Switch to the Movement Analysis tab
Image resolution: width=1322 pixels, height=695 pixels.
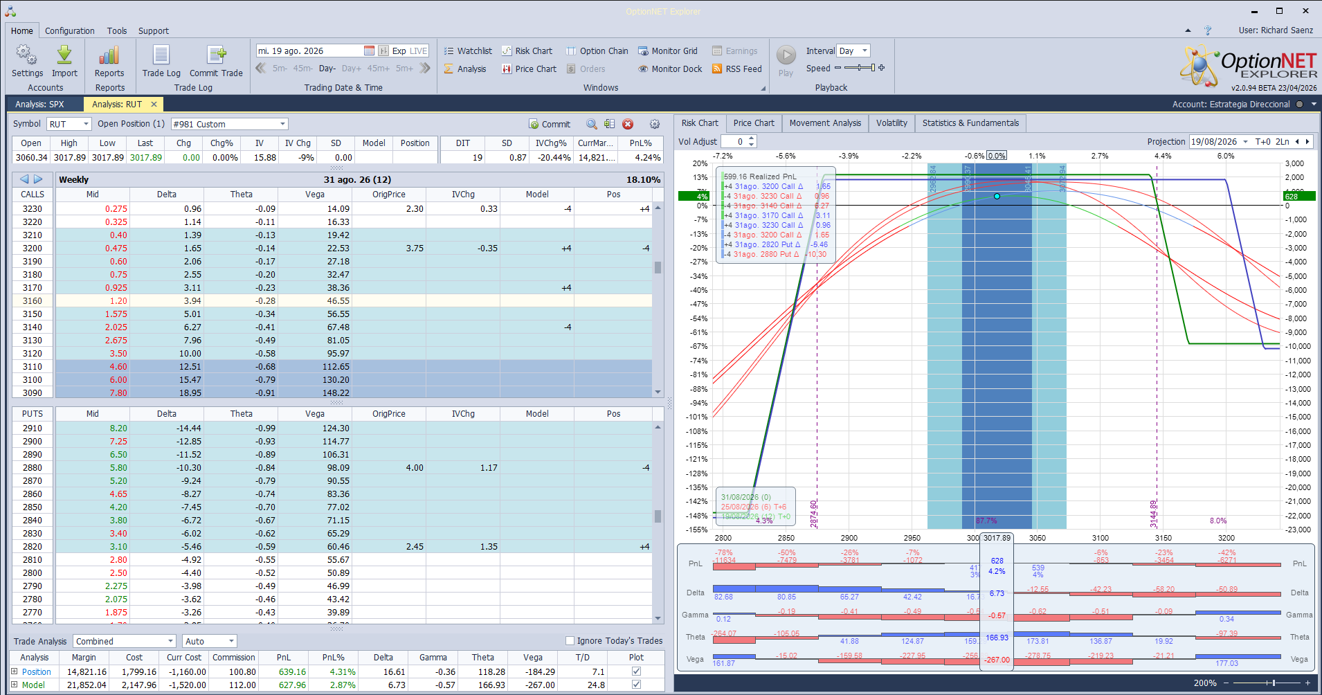tap(825, 123)
